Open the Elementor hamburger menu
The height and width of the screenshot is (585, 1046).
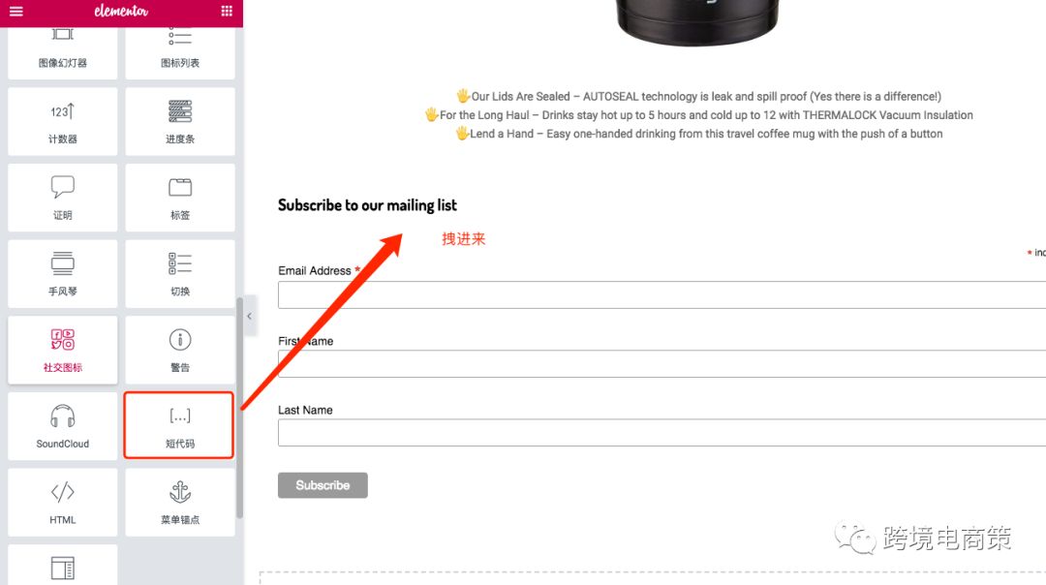(x=16, y=11)
